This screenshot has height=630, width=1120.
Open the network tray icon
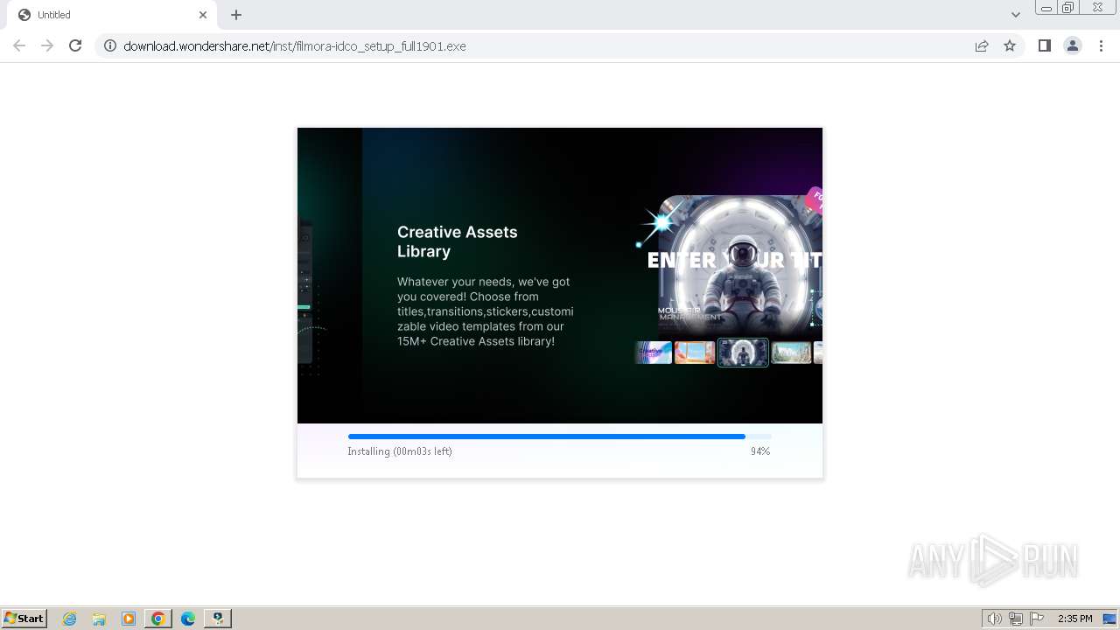[x=1016, y=619]
